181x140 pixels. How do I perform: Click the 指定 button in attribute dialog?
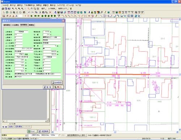[x=48, y=87]
